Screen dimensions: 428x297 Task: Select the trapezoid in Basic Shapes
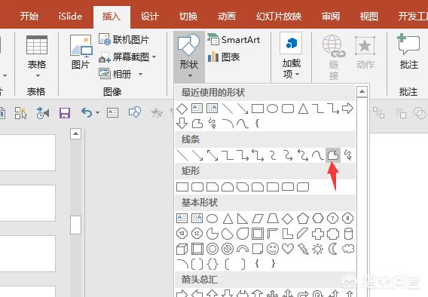[273, 219]
